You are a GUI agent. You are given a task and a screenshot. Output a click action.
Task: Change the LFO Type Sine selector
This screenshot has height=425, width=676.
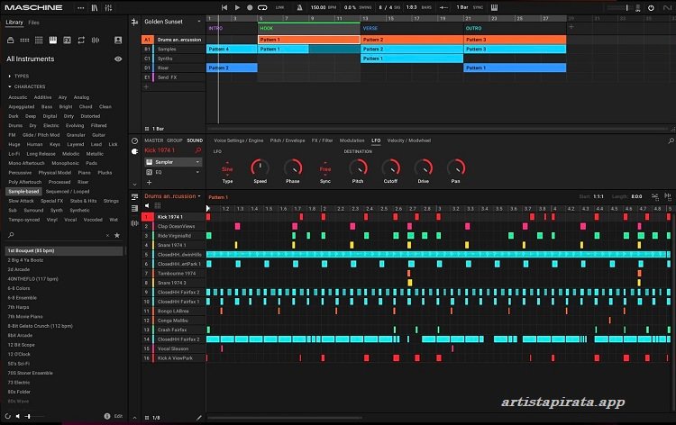point(227,169)
